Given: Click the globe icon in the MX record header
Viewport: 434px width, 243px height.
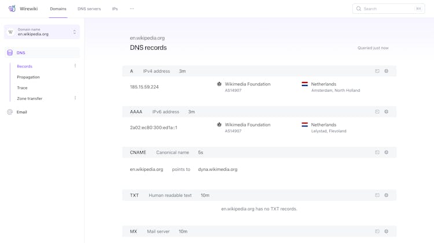Looking at the screenshot, I should click(x=387, y=231).
